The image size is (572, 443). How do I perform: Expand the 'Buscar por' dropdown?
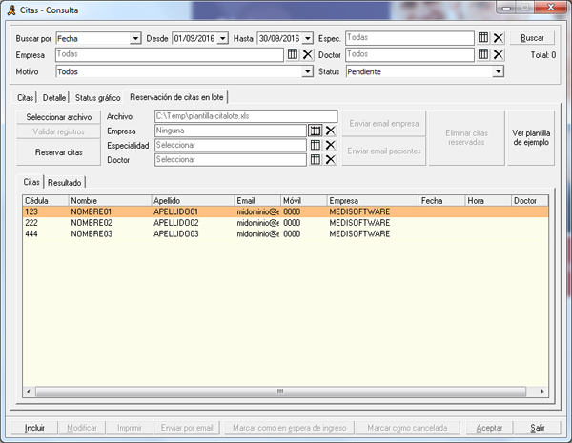[x=135, y=38]
